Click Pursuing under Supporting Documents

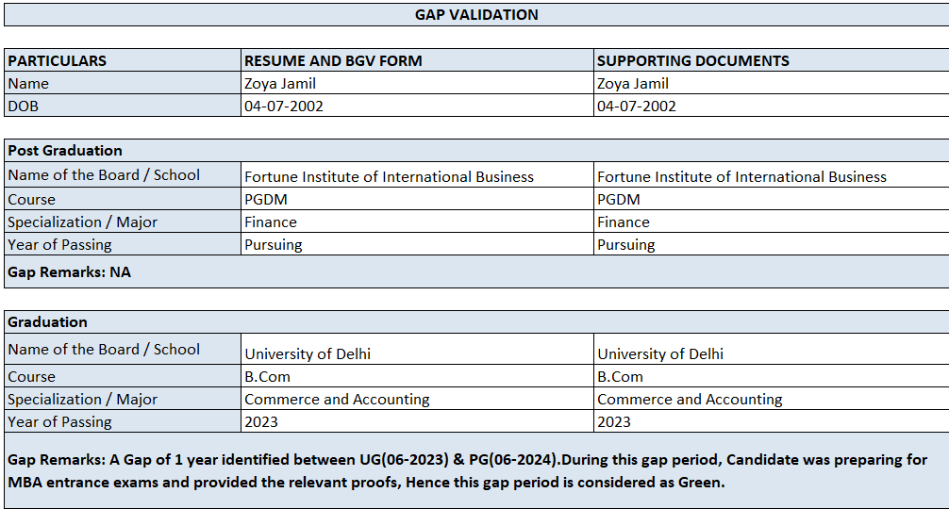[771, 244]
